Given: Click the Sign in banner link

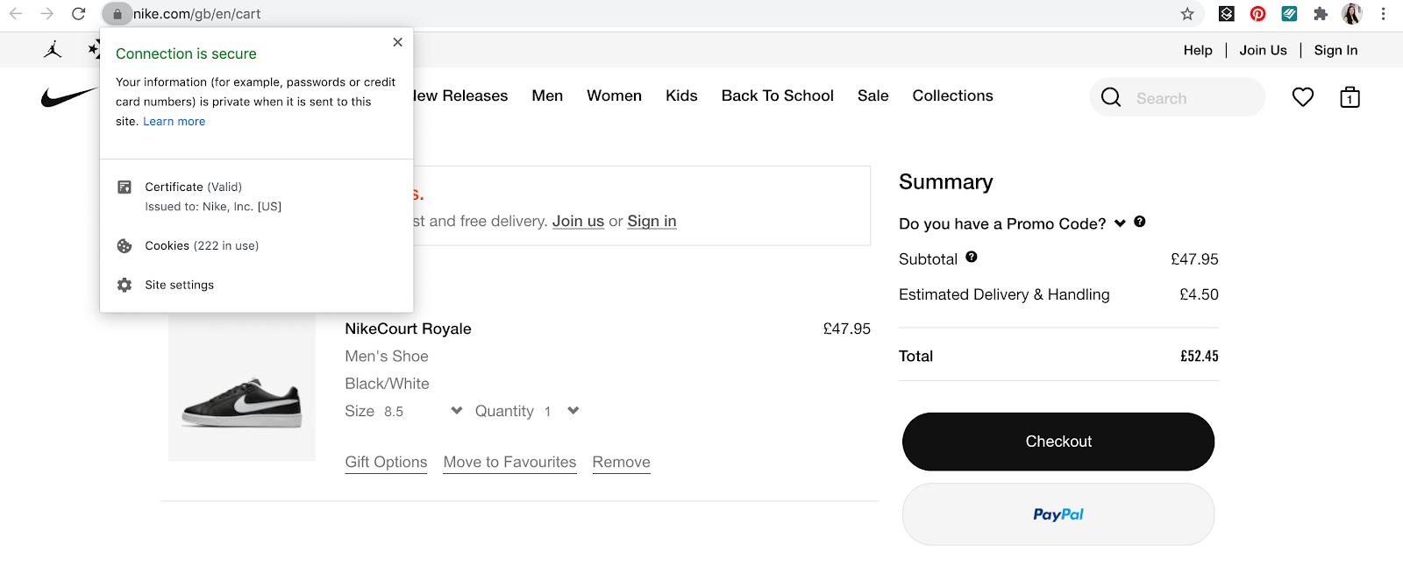Looking at the screenshot, I should coord(652,222).
